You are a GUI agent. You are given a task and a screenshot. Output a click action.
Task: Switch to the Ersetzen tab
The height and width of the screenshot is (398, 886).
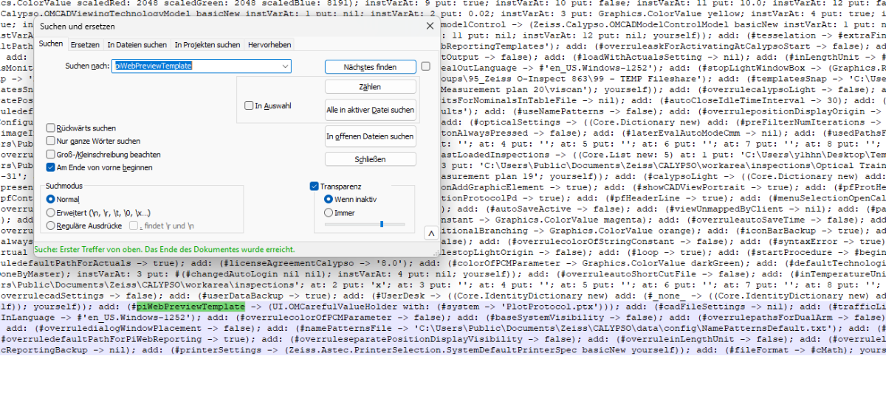(85, 45)
